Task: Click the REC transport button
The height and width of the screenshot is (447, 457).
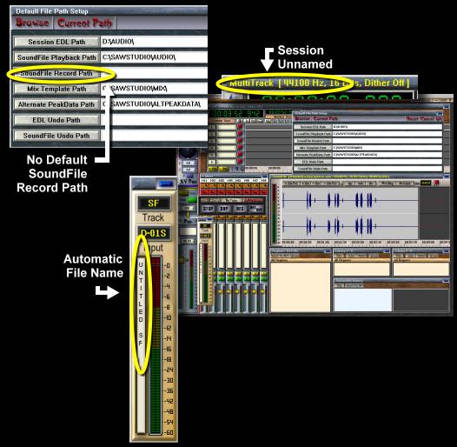Action: pos(240,209)
